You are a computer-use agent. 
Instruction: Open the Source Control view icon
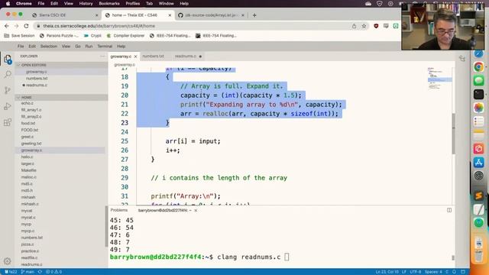pos(8,90)
